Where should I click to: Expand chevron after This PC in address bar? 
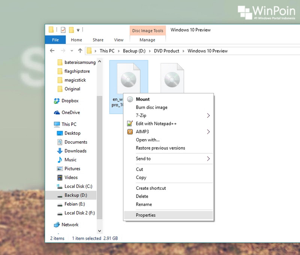pyautogui.click(x=119, y=51)
